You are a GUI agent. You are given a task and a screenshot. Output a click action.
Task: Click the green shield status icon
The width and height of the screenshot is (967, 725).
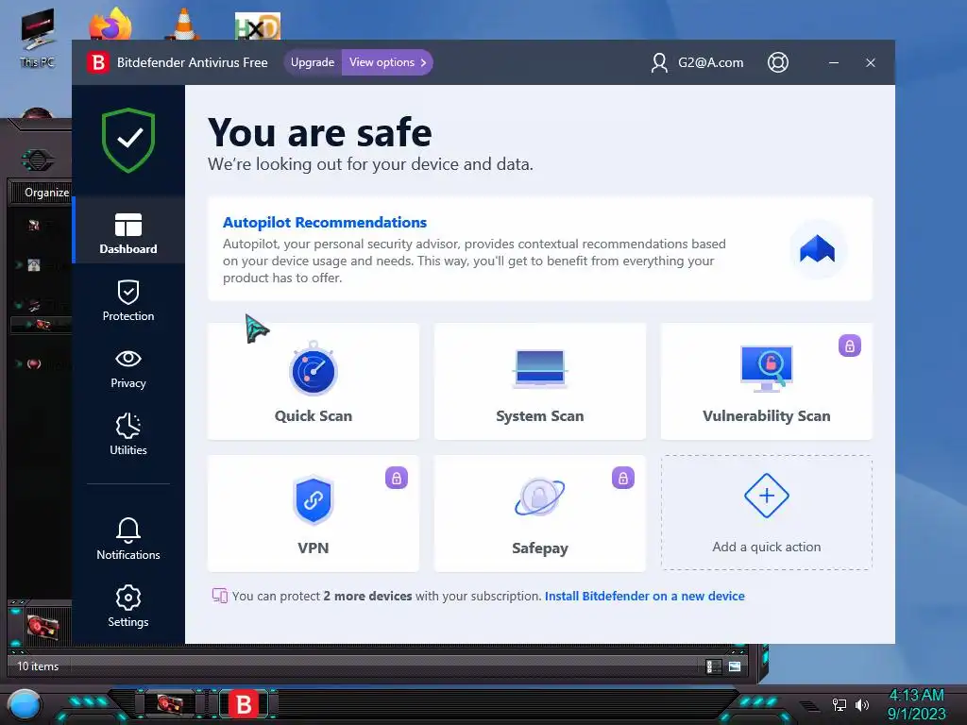[128, 140]
